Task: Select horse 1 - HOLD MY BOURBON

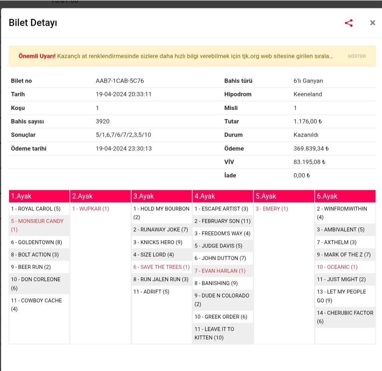Action: pos(162,213)
